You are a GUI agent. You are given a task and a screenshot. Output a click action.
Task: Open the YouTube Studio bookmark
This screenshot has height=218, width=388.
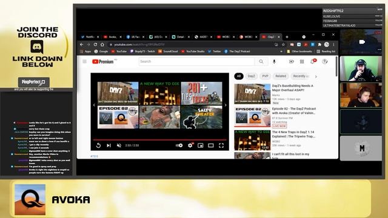click(193, 51)
